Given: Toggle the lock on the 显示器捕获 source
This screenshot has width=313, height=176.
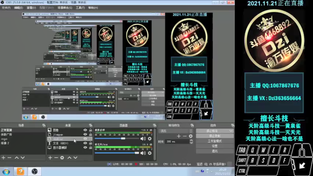Looking at the screenshot, I should coord(90,147).
